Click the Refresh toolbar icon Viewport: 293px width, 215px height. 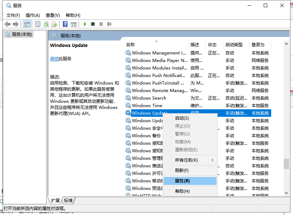coord(46,24)
